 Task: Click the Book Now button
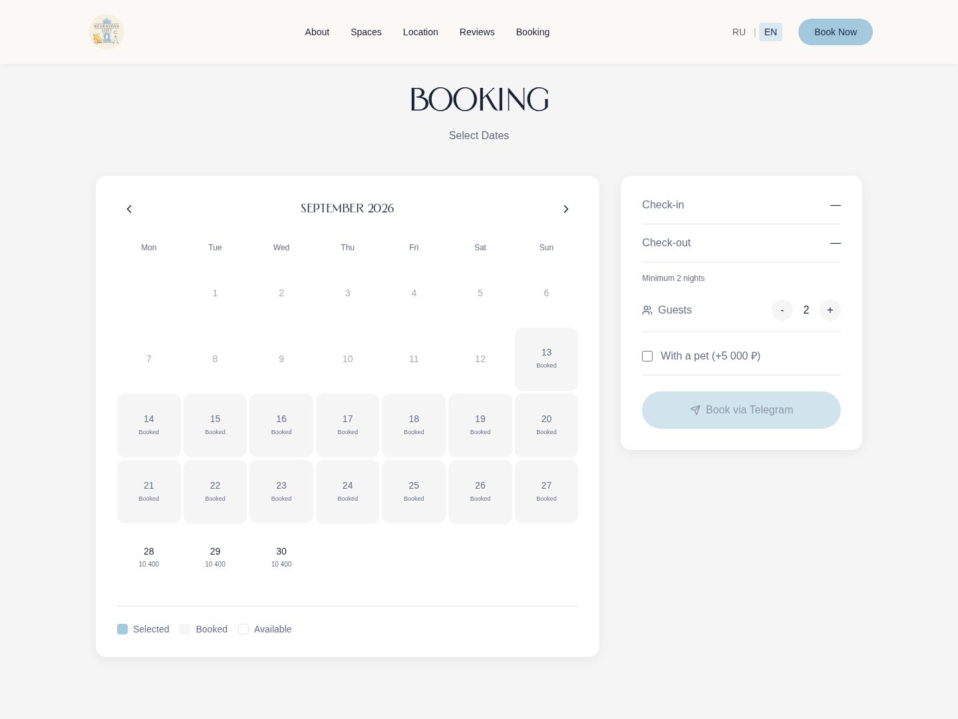click(836, 32)
